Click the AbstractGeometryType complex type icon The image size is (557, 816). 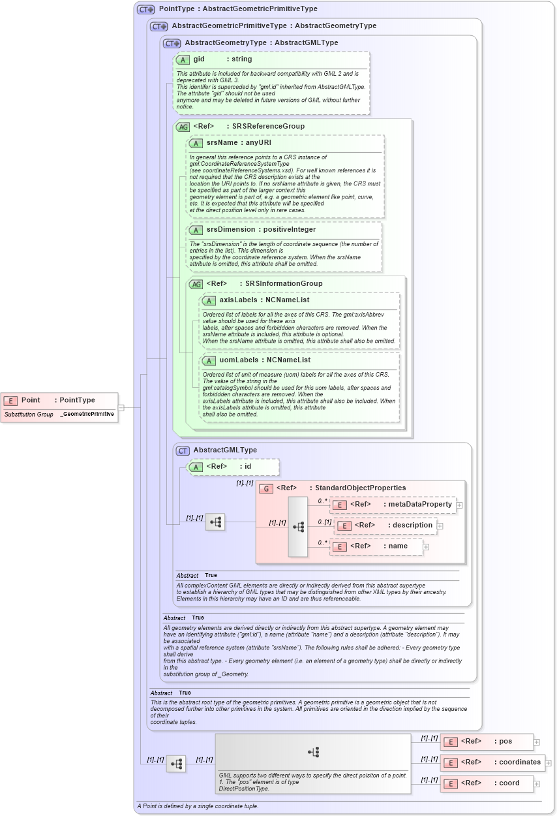pos(171,42)
